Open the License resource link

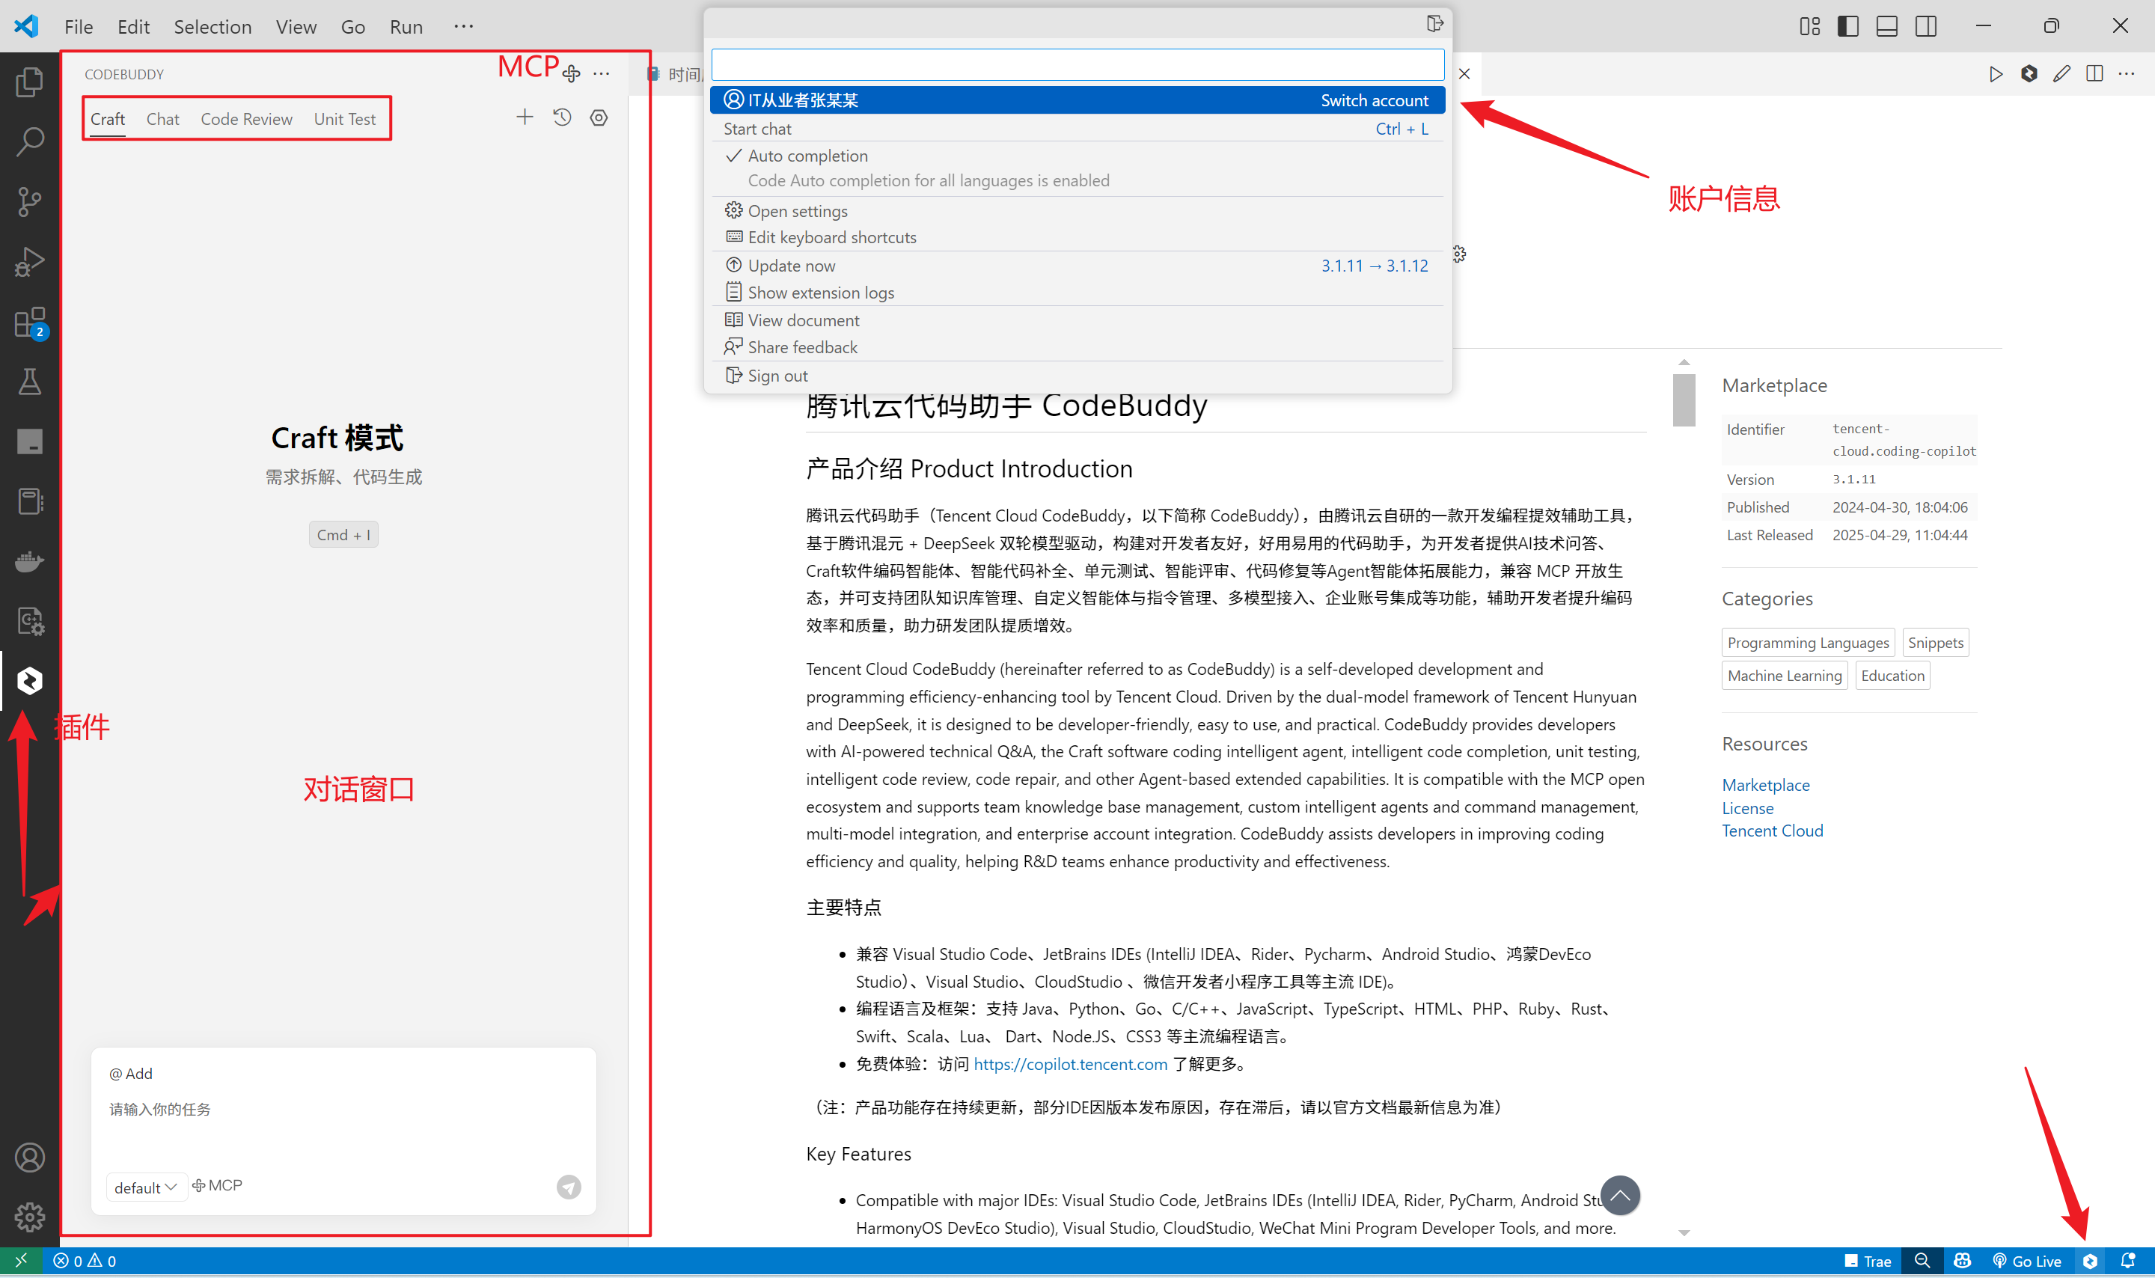point(1747,808)
